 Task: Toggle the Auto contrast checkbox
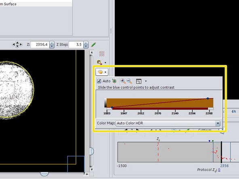[99, 81]
